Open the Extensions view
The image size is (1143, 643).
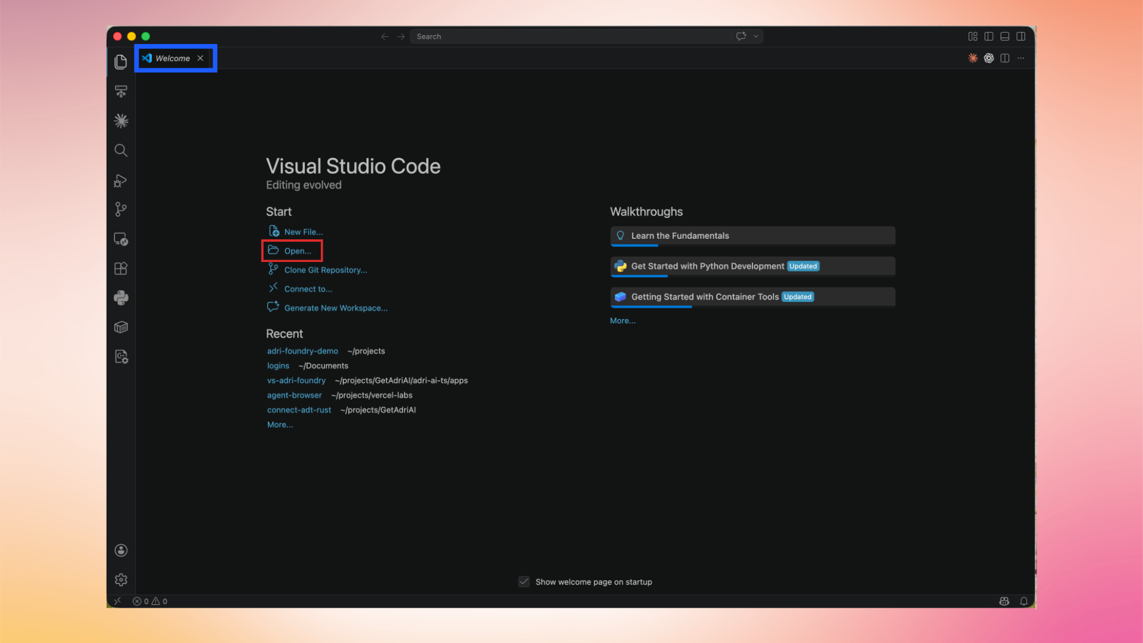pos(121,269)
